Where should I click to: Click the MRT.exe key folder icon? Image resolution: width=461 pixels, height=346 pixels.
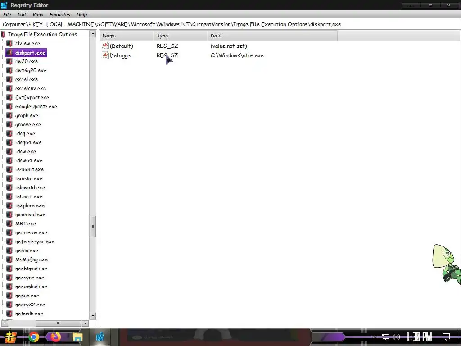[9, 223]
